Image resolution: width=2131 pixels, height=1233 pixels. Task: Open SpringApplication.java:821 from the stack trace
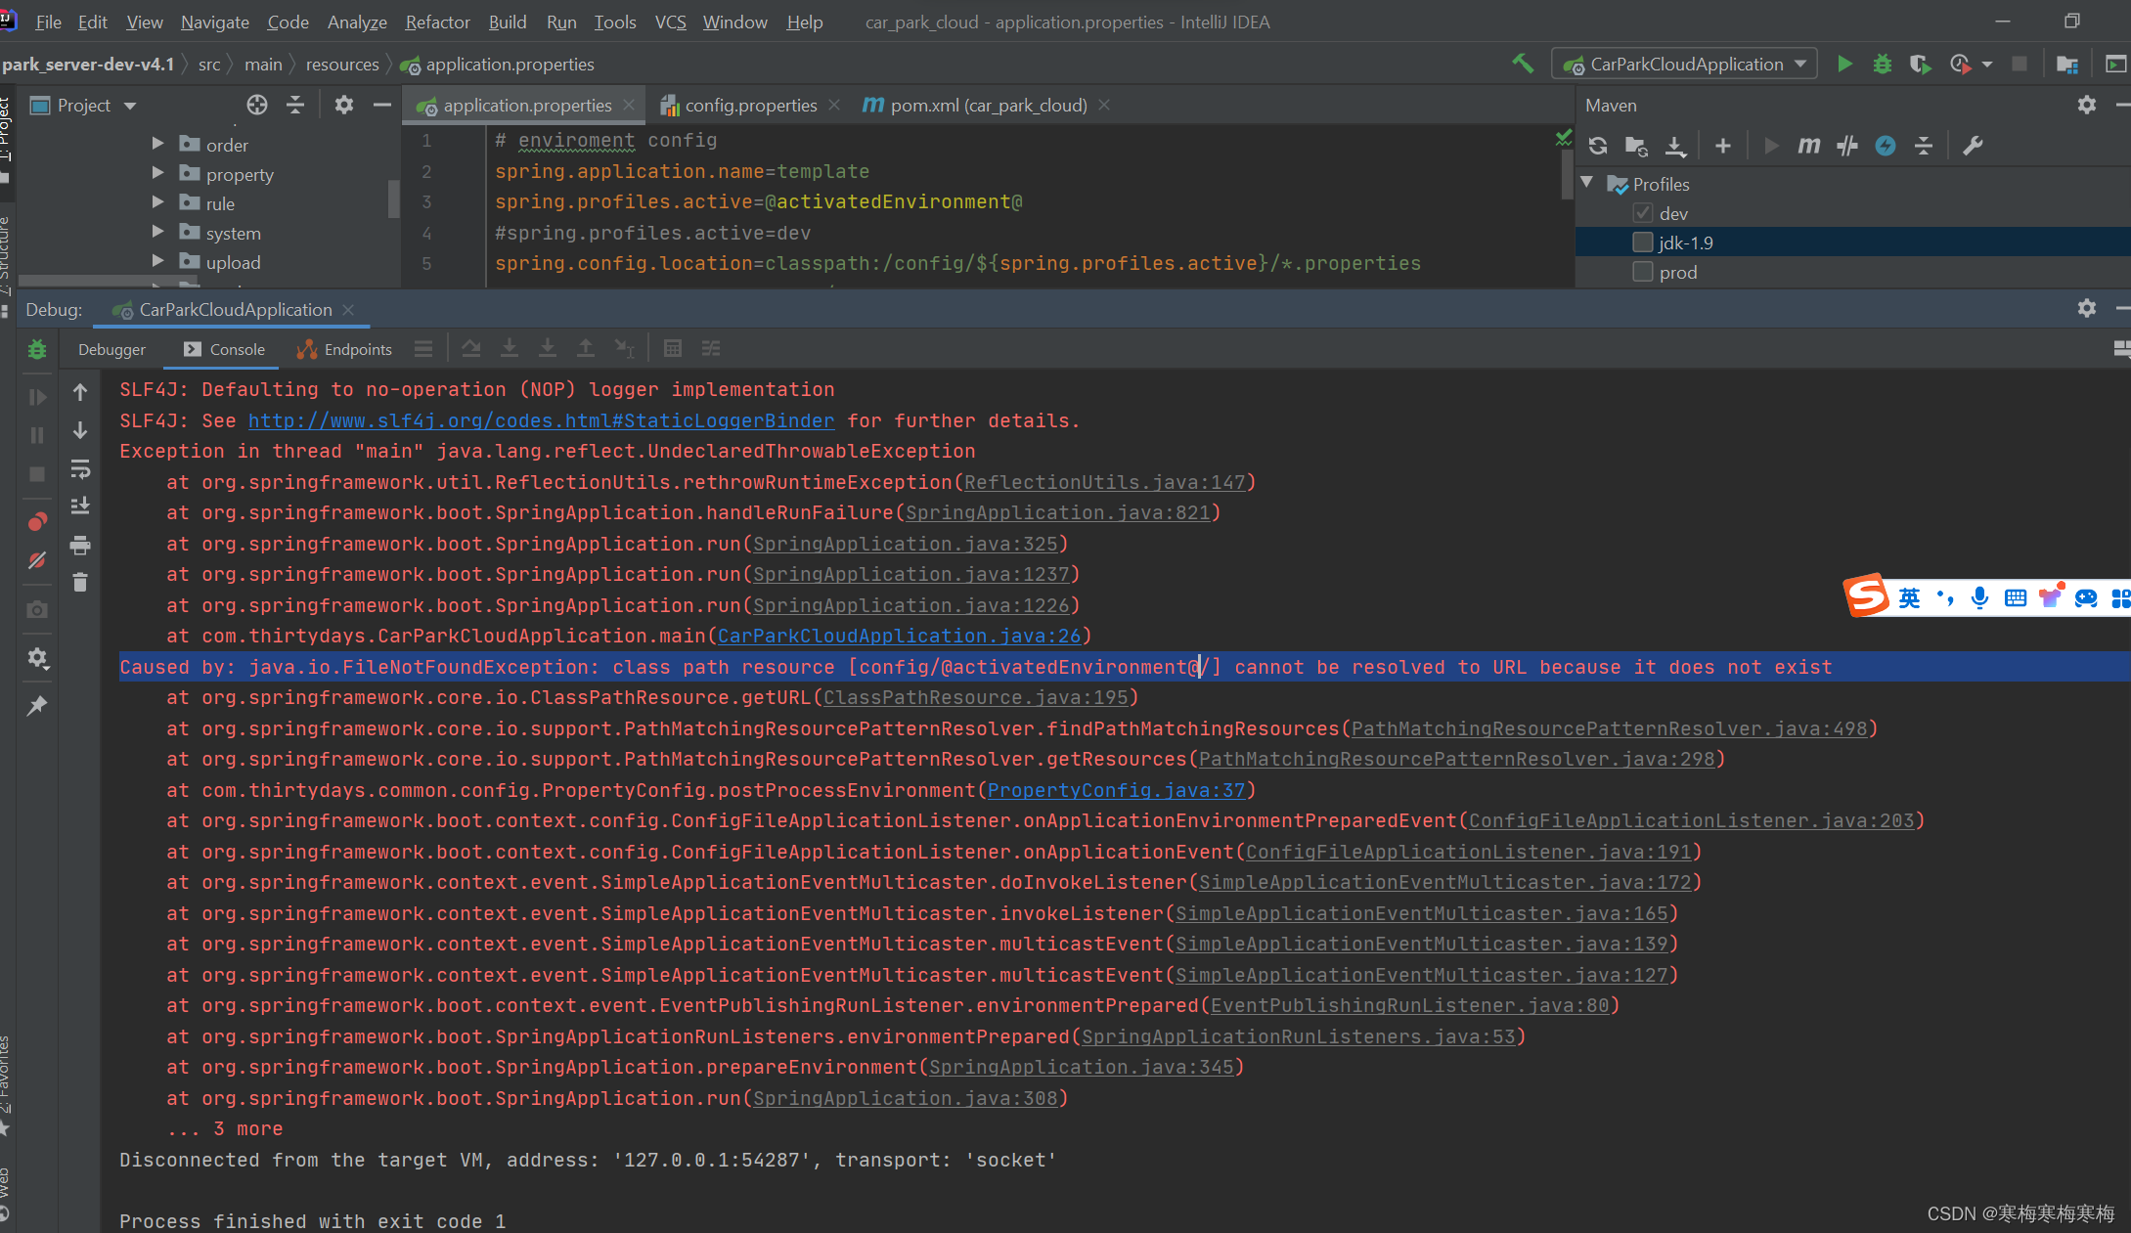pos(1058,512)
